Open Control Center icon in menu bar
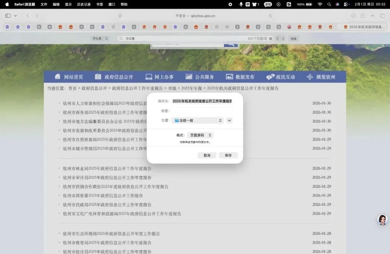 coord(346,4)
